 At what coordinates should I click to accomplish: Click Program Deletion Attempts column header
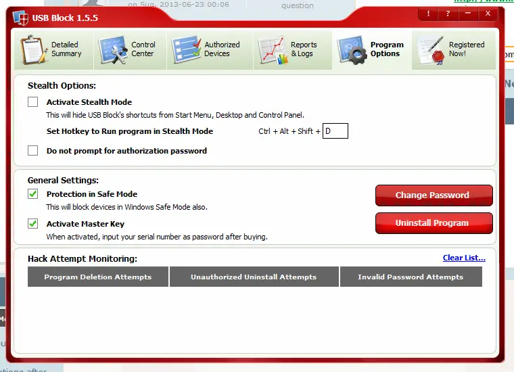[x=98, y=277]
